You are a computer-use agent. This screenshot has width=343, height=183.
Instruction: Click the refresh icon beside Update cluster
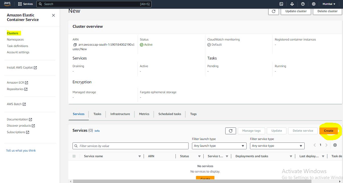click(274, 11)
